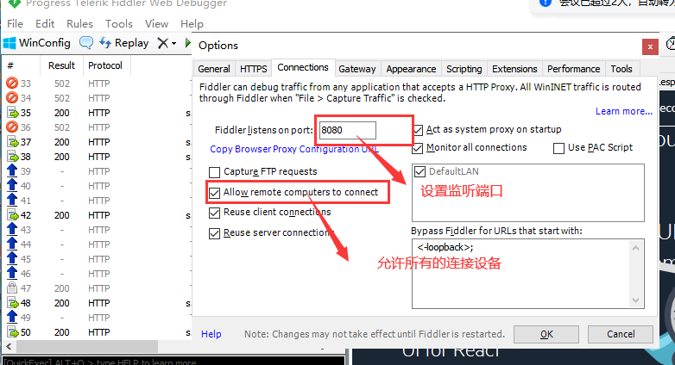The height and width of the screenshot is (365, 675).
Task: Select the blocked icon of session 36
Action: coord(12,127)
